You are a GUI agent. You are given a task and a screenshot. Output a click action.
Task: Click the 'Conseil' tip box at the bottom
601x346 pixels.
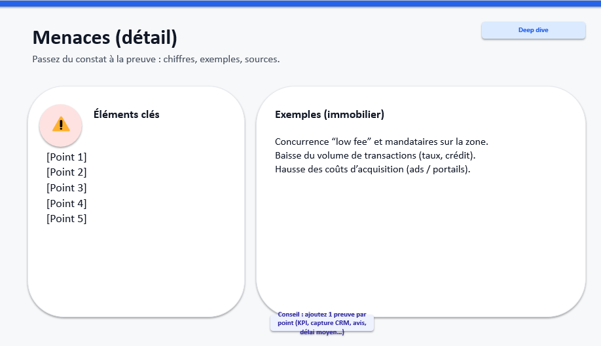(x=322, y=323)
